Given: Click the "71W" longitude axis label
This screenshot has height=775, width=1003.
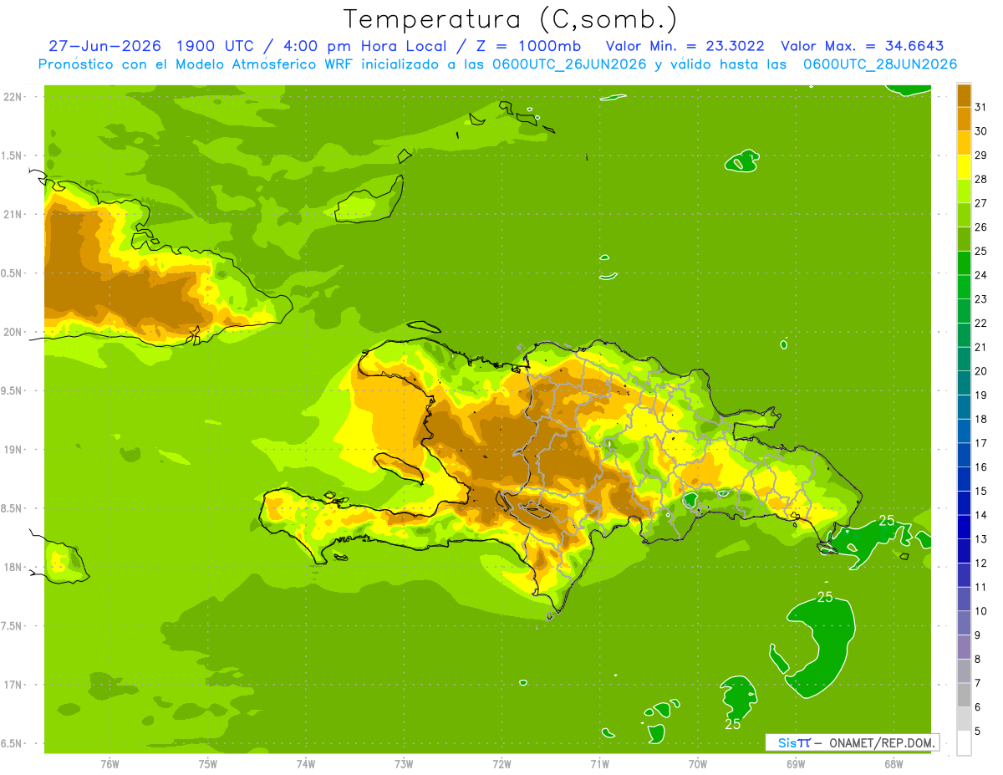Looking at the screenshot, I should pos(599,764).
